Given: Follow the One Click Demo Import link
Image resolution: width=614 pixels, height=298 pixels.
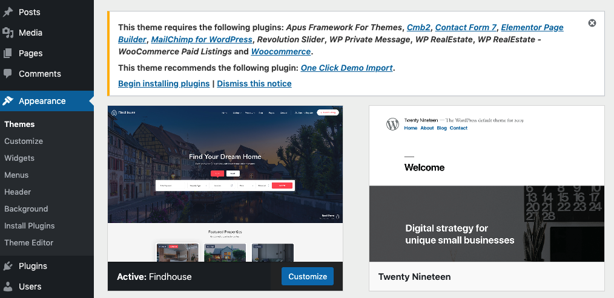Looking at the screenshot, I should point(346,68).
